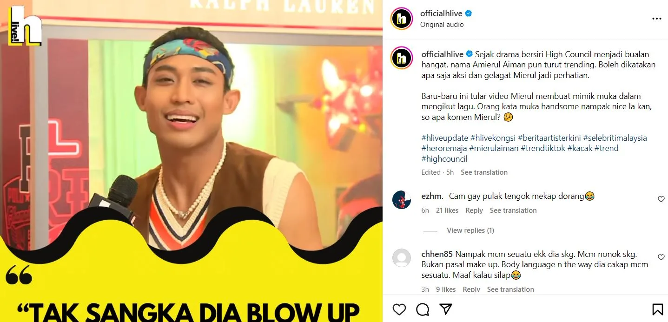Image resolution: width=668 pixels, height=322 pixels.
Task: Share the post with the paper plane icon
Action: [x=446, y=309]
